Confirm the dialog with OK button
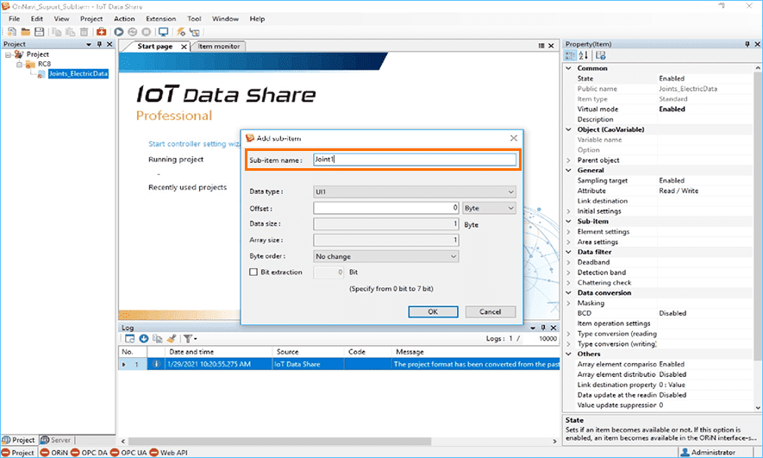The width and height of the screenshot is (763, 458). (433, 312)
